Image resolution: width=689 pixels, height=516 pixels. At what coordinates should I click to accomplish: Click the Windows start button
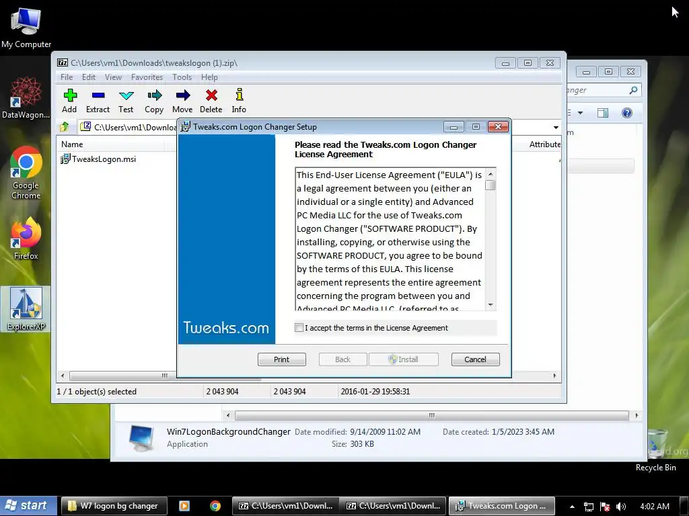point(28,506)
